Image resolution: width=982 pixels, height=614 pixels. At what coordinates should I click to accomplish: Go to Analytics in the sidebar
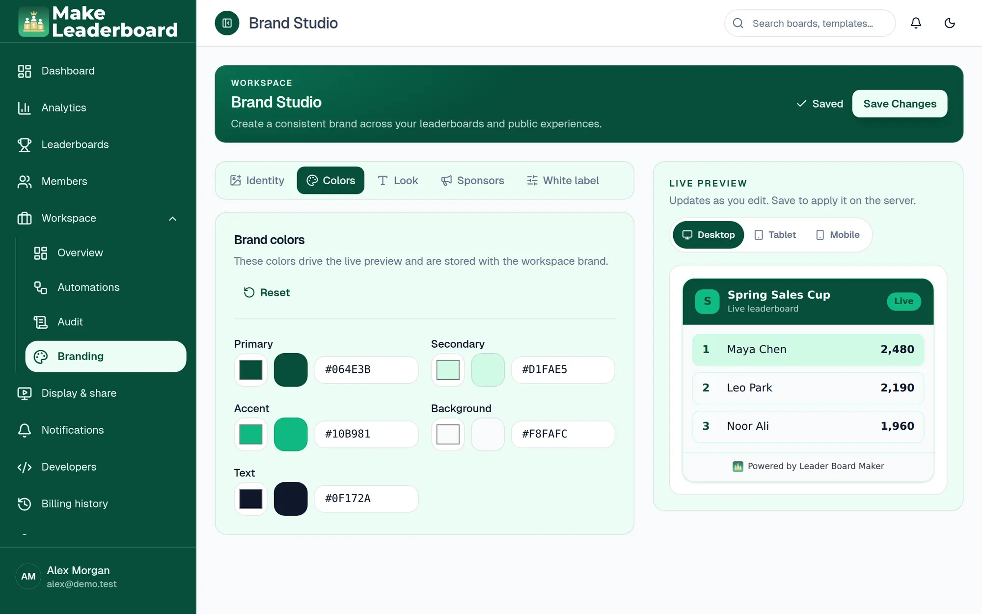click(x=98, y=108)
